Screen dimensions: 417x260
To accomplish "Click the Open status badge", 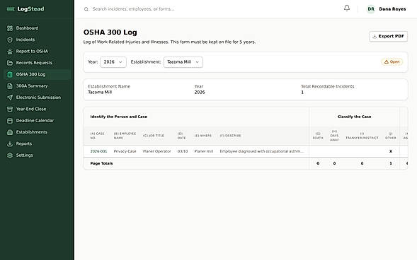I will pyautogui.click(x=392, y=61).
